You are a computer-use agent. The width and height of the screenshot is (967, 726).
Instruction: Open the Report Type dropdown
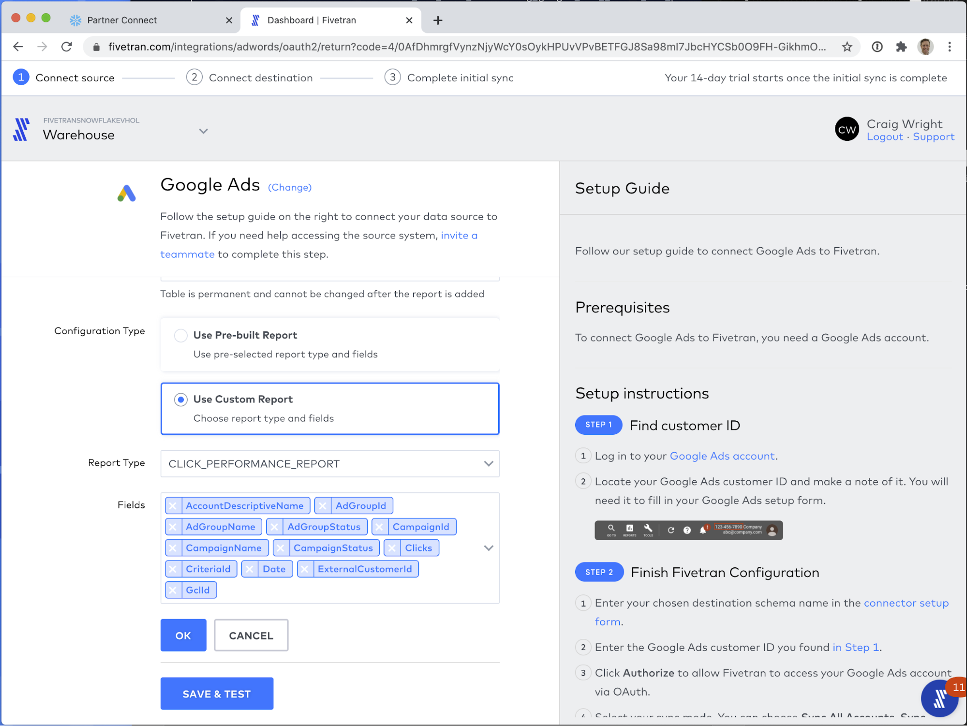click(x=329, y=464)
